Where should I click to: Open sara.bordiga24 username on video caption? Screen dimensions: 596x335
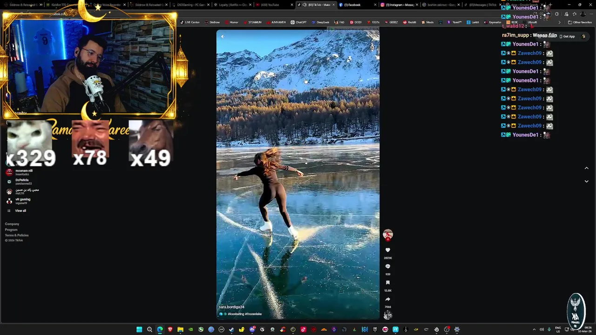231,307
